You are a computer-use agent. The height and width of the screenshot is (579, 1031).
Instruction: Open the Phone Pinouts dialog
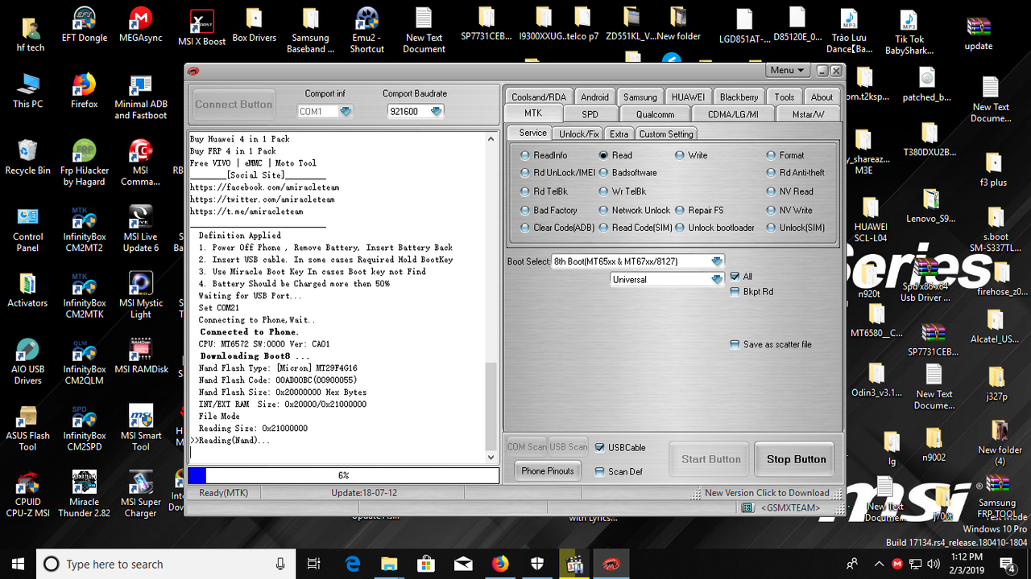[548, 470]
